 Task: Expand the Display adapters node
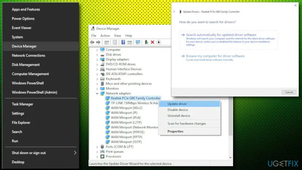point(97,59)
